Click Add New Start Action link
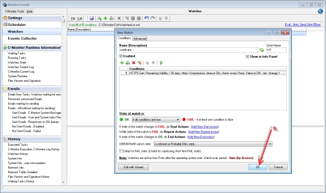 pos(205,126)
